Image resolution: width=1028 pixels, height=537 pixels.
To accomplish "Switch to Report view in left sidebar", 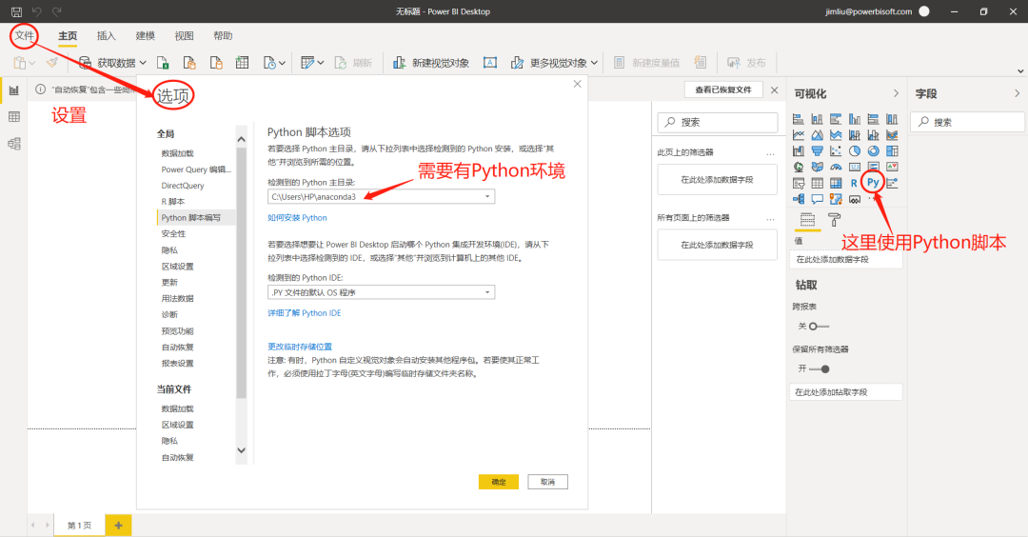I will tap(13, 89).
